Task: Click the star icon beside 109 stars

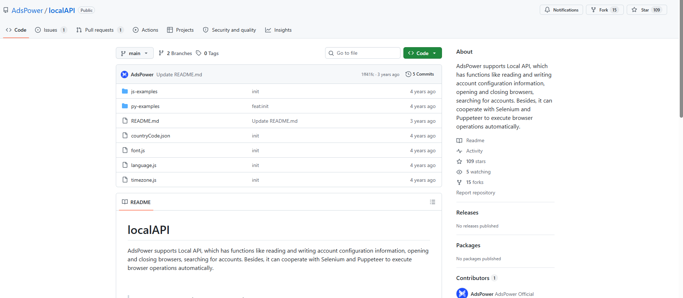Action: (459, 162)
